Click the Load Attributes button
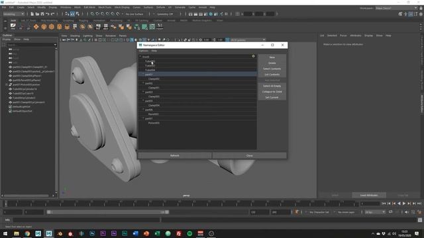Image resolution: width=424 pixels, height=238 pixels. [x=369, y=195]
